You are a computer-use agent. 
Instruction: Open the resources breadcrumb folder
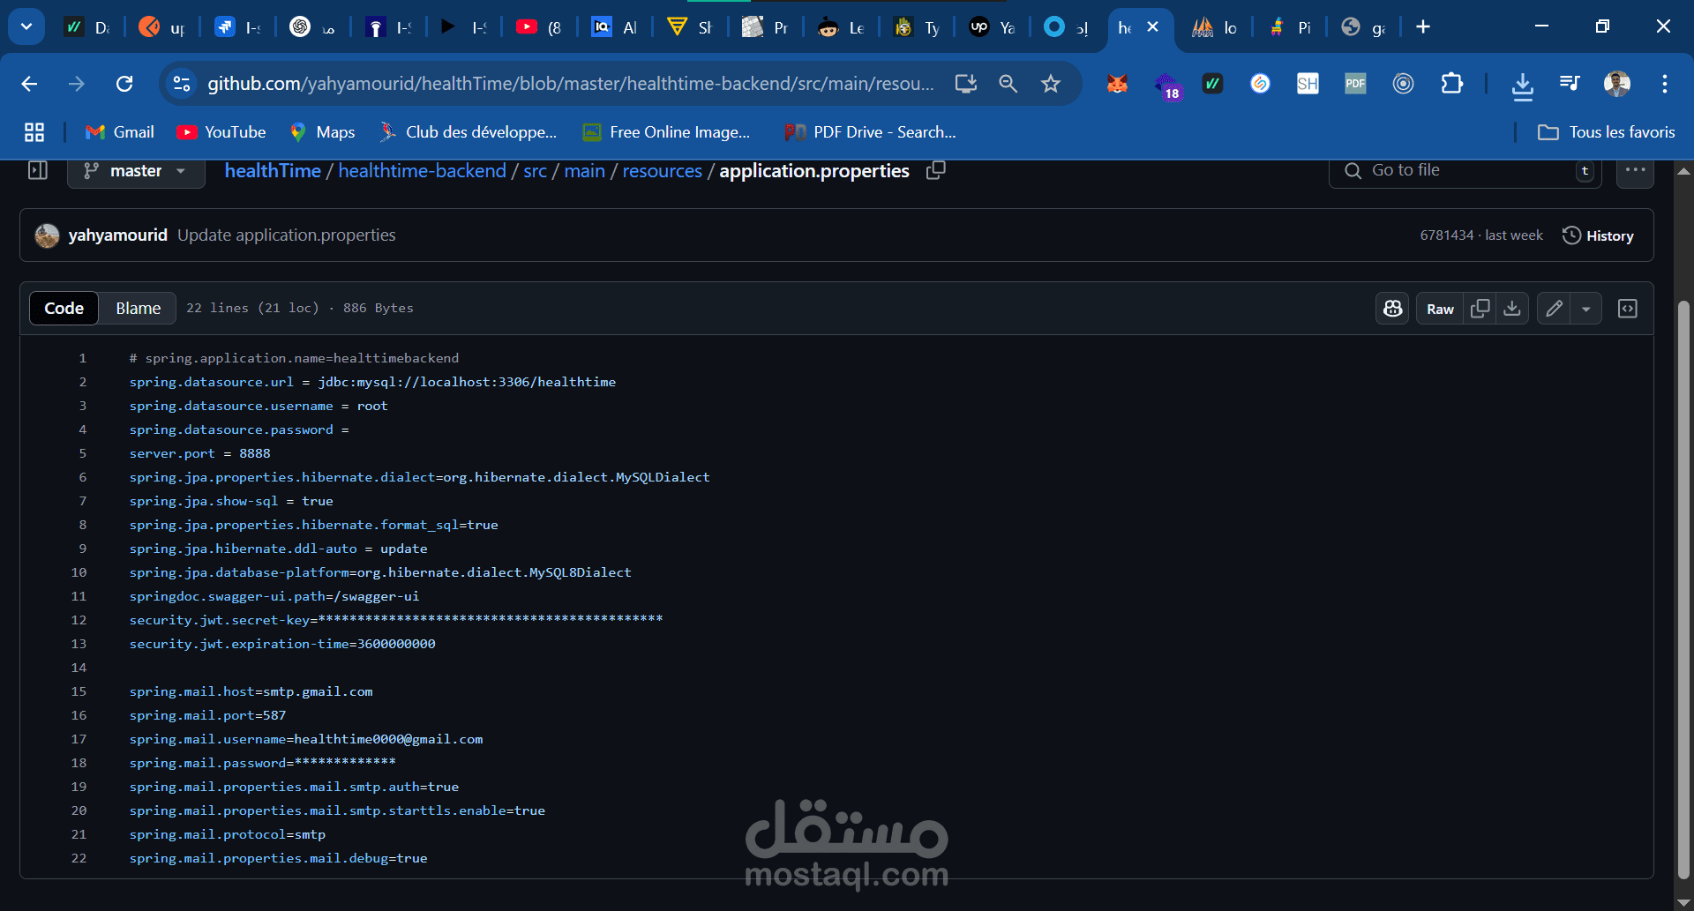[662, 171]
